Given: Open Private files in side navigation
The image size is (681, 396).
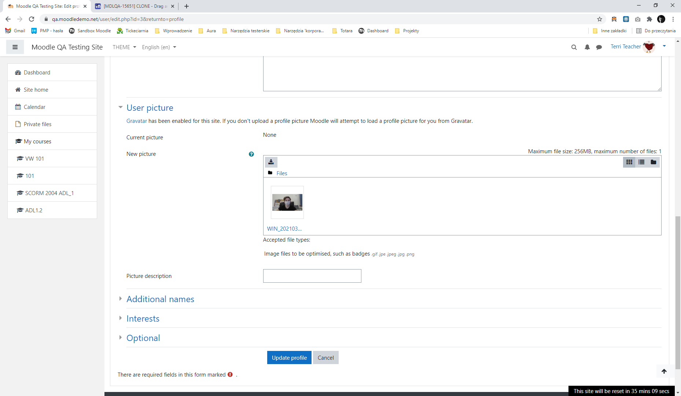Looking at the screenshot, I should click(52, 124).
